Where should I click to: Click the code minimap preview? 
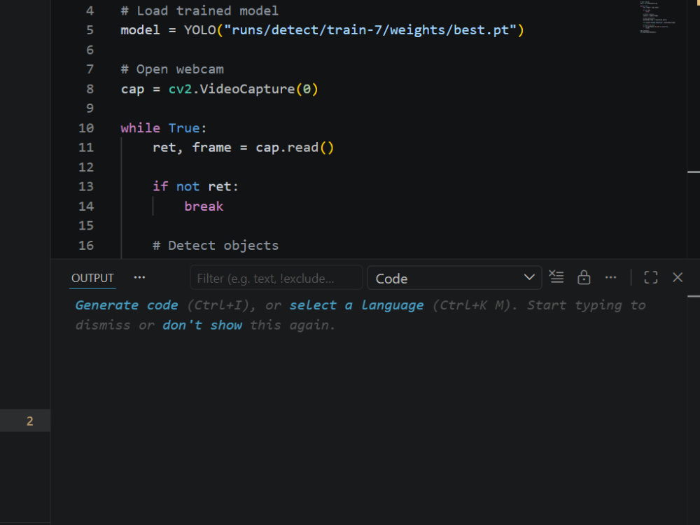click(x=657, y=17)
